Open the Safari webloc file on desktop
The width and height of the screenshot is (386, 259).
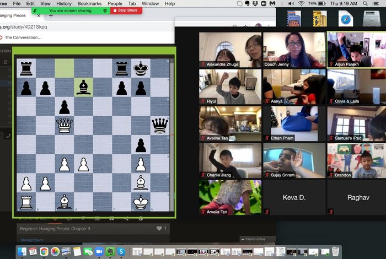click(x=346, y=18)
